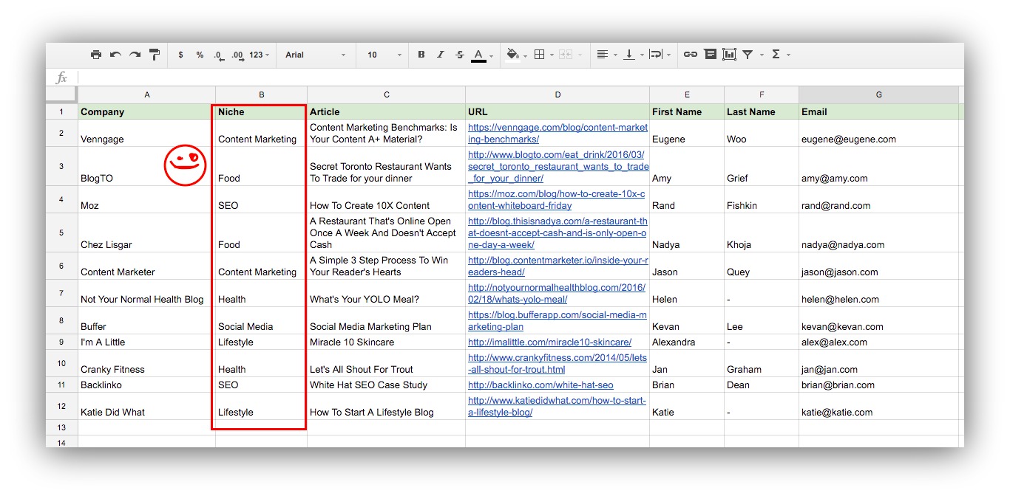The image size is (1010, 496).
Task: Click the Print icon
Action: pos(96,55)
